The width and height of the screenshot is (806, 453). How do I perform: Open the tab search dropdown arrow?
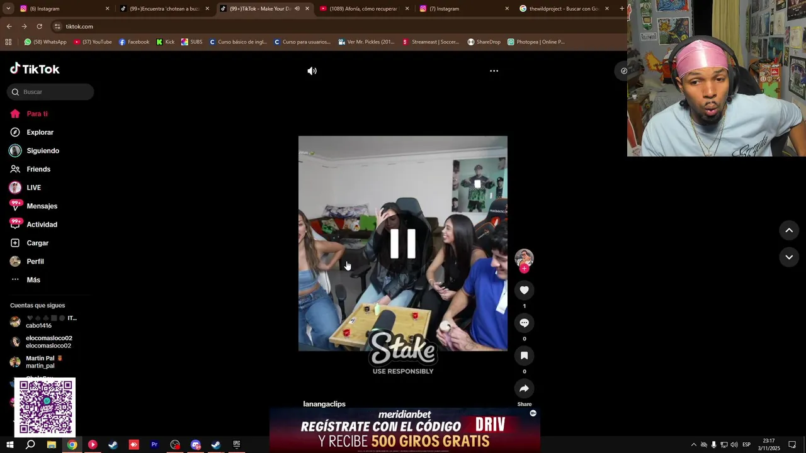[x=8, y=9]
